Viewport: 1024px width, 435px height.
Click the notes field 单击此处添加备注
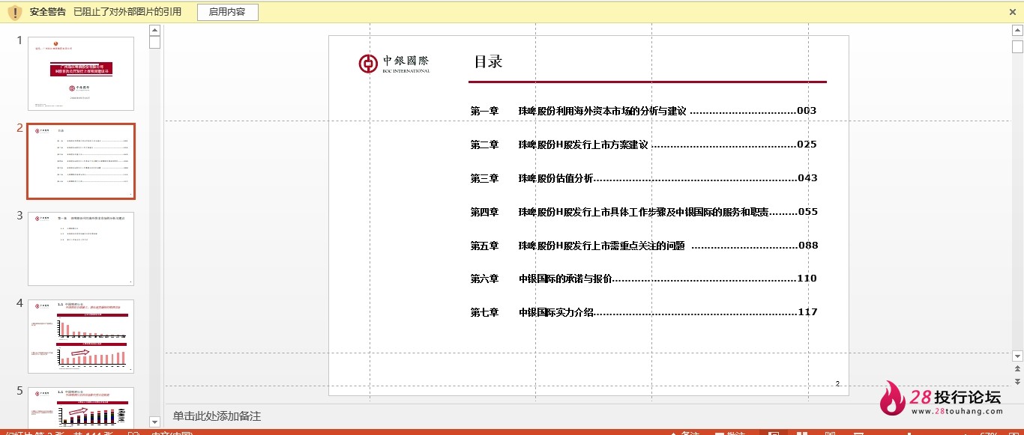point(217,416)
